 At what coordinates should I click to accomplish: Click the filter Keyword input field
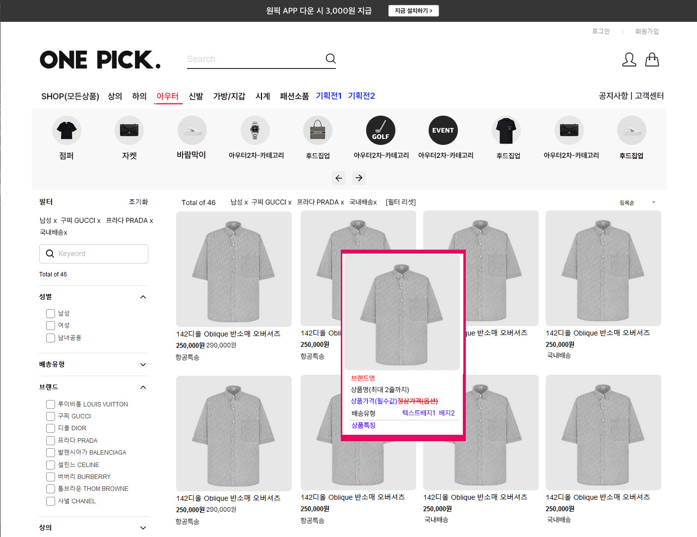point(99,254)
